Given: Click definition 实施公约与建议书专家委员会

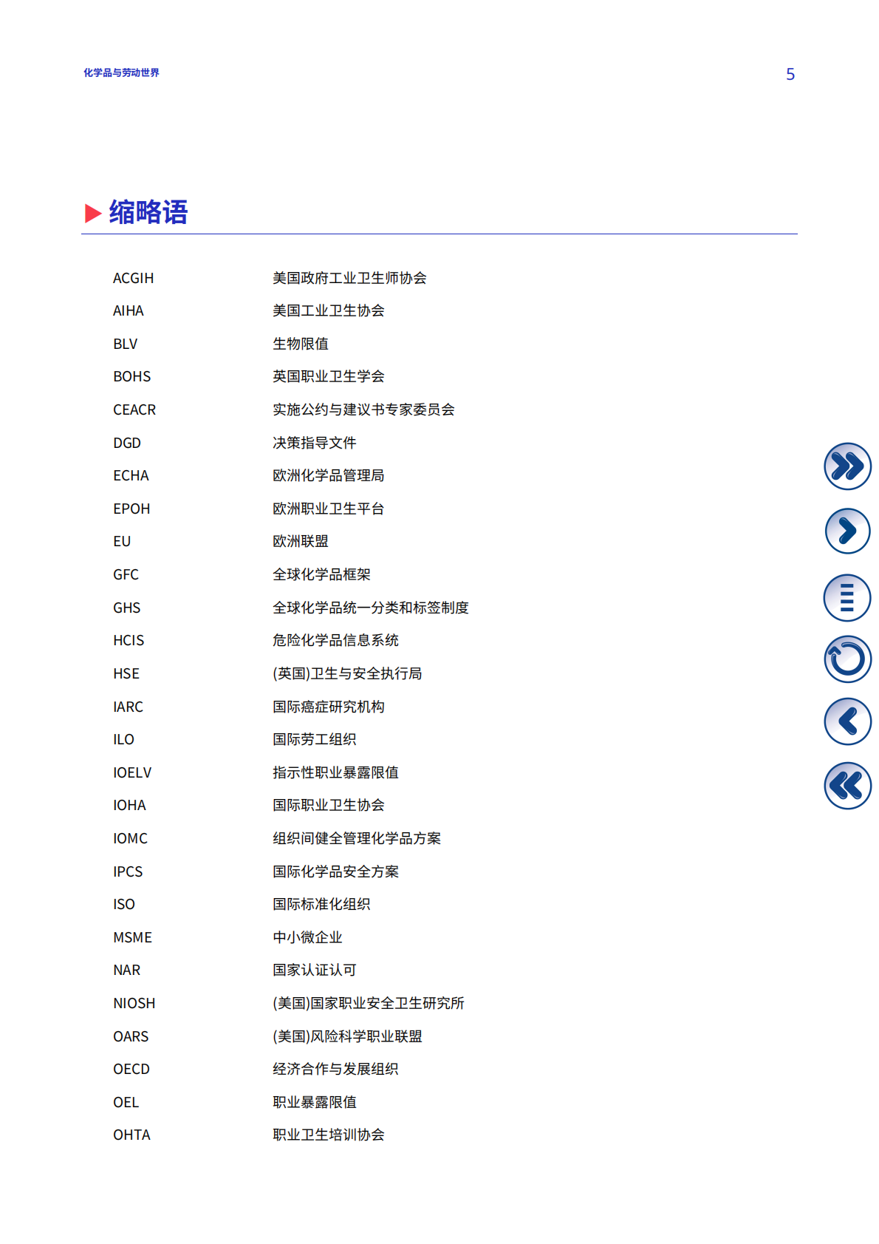Looking at the screenshot, I should [x=363, y=409].
